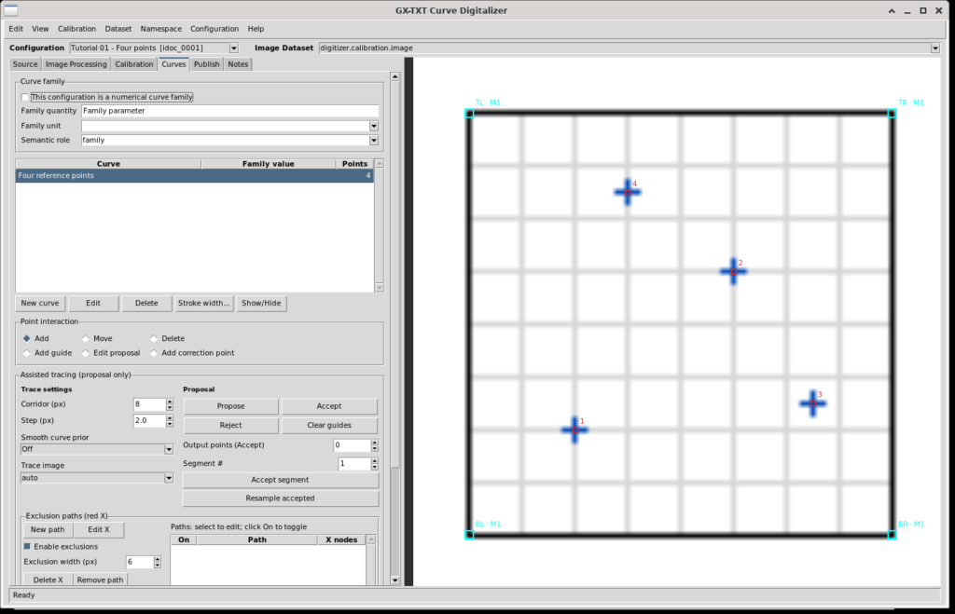Click the New curve button
This screenshot has width=955, height=614.
pos(40,303)
